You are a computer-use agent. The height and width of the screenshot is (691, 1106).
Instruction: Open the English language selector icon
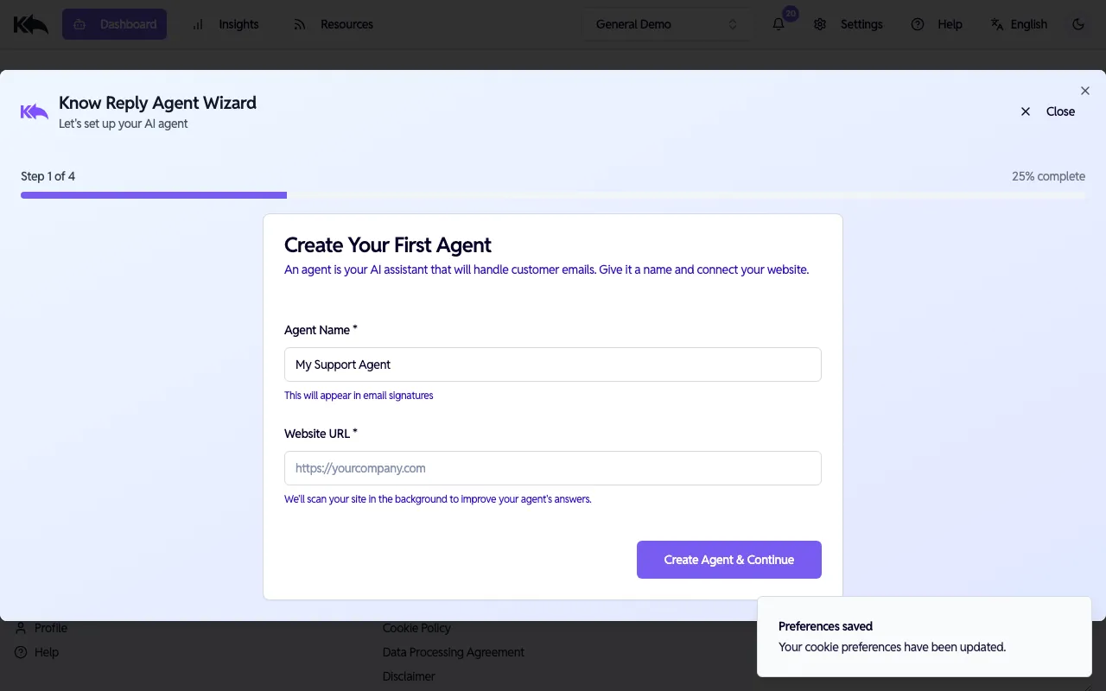point(995,24)
